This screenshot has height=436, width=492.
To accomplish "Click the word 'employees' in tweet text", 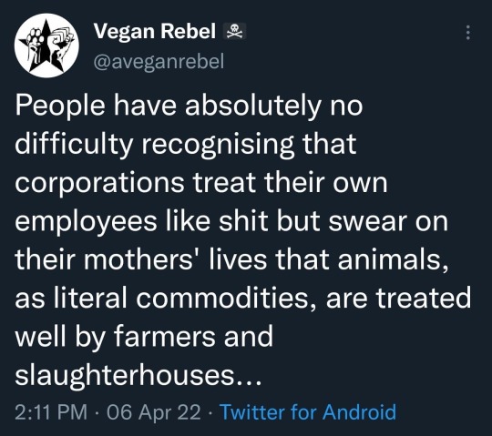I will [x=86, y=222].
